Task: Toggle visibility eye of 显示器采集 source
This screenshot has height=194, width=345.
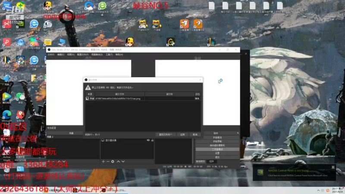Action: (x=148, y=140)
